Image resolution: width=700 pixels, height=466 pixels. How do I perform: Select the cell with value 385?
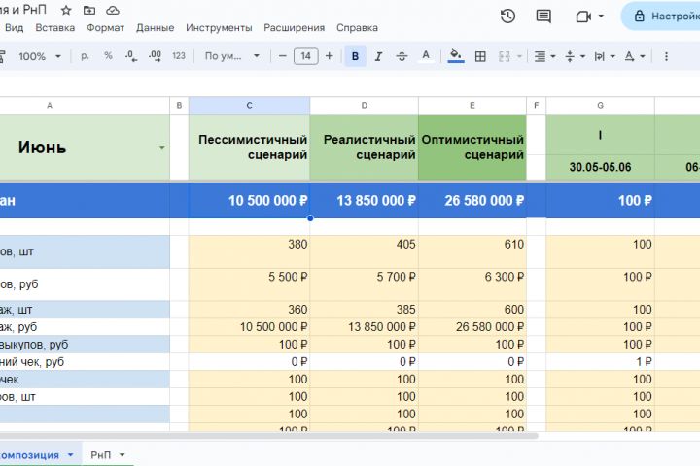click(x=365, y=310)
